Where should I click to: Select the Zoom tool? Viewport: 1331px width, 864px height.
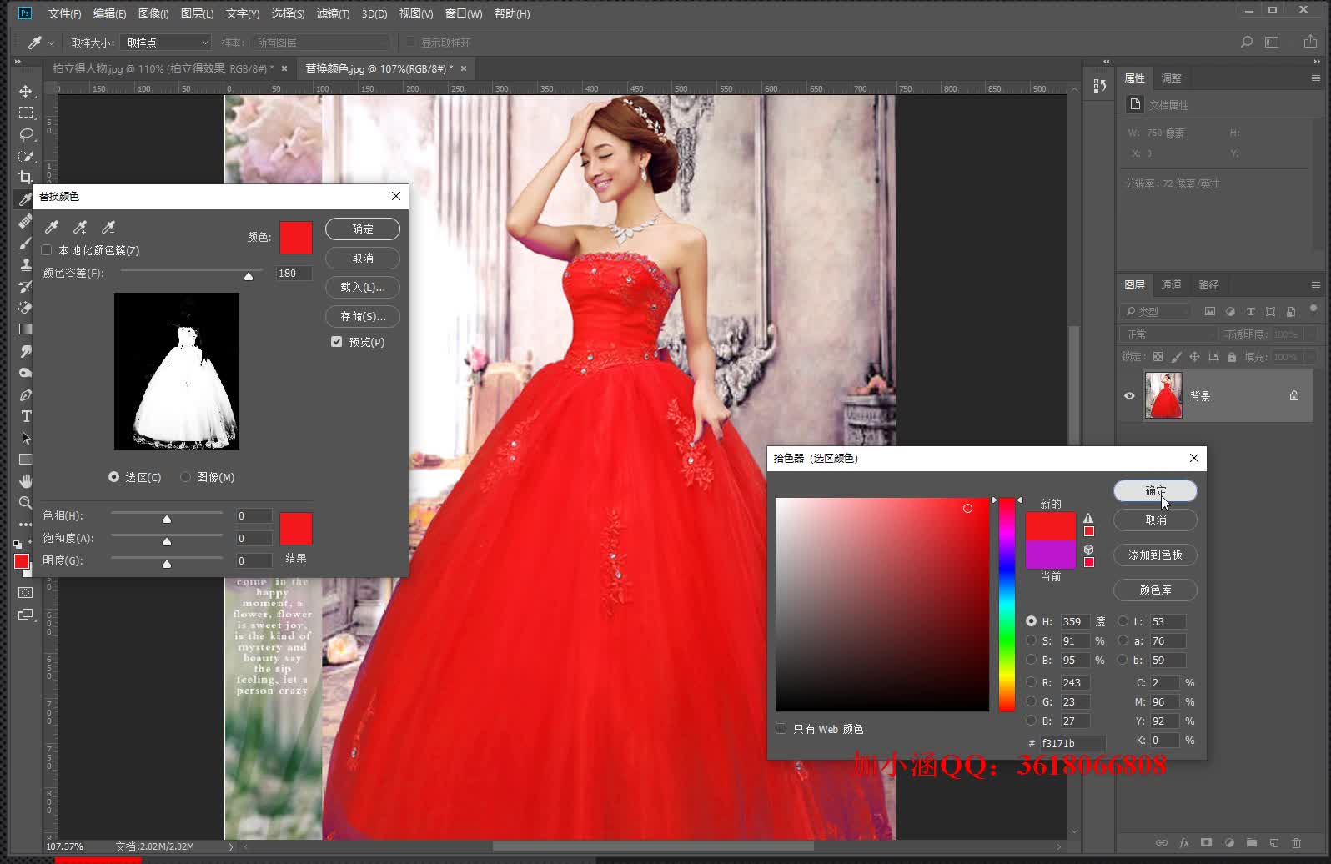point(26,502)
